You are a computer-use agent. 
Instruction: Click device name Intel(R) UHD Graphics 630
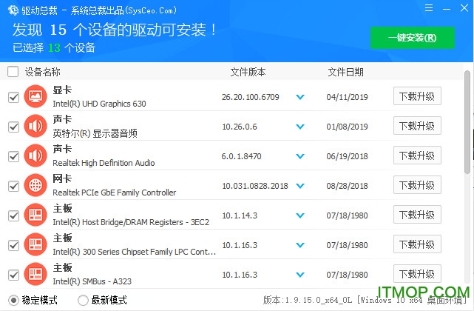click(x=99, y=104)
